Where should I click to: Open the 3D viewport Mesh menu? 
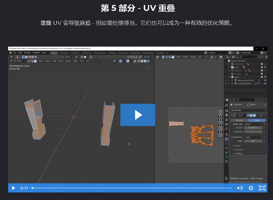click(61, 61)
